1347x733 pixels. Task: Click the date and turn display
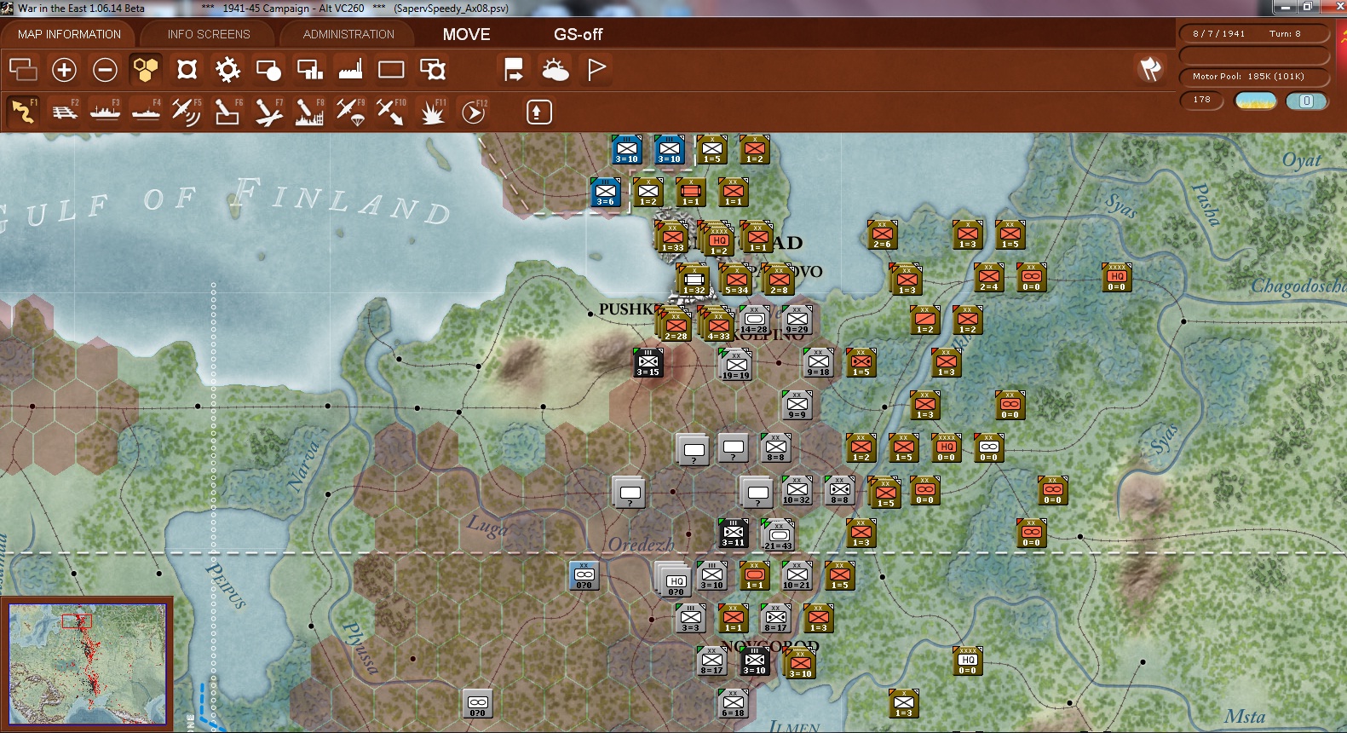coord(1253,33)
